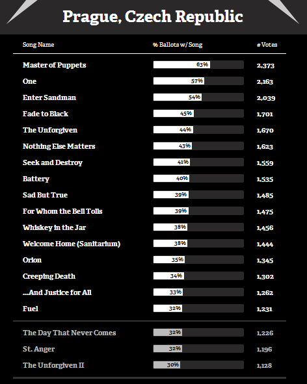Click the # Votes column header

(x=267, y=45)
